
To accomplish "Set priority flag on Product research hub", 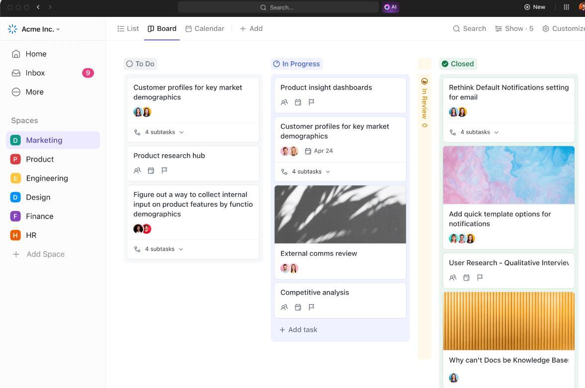I will [x=164, y=171].
